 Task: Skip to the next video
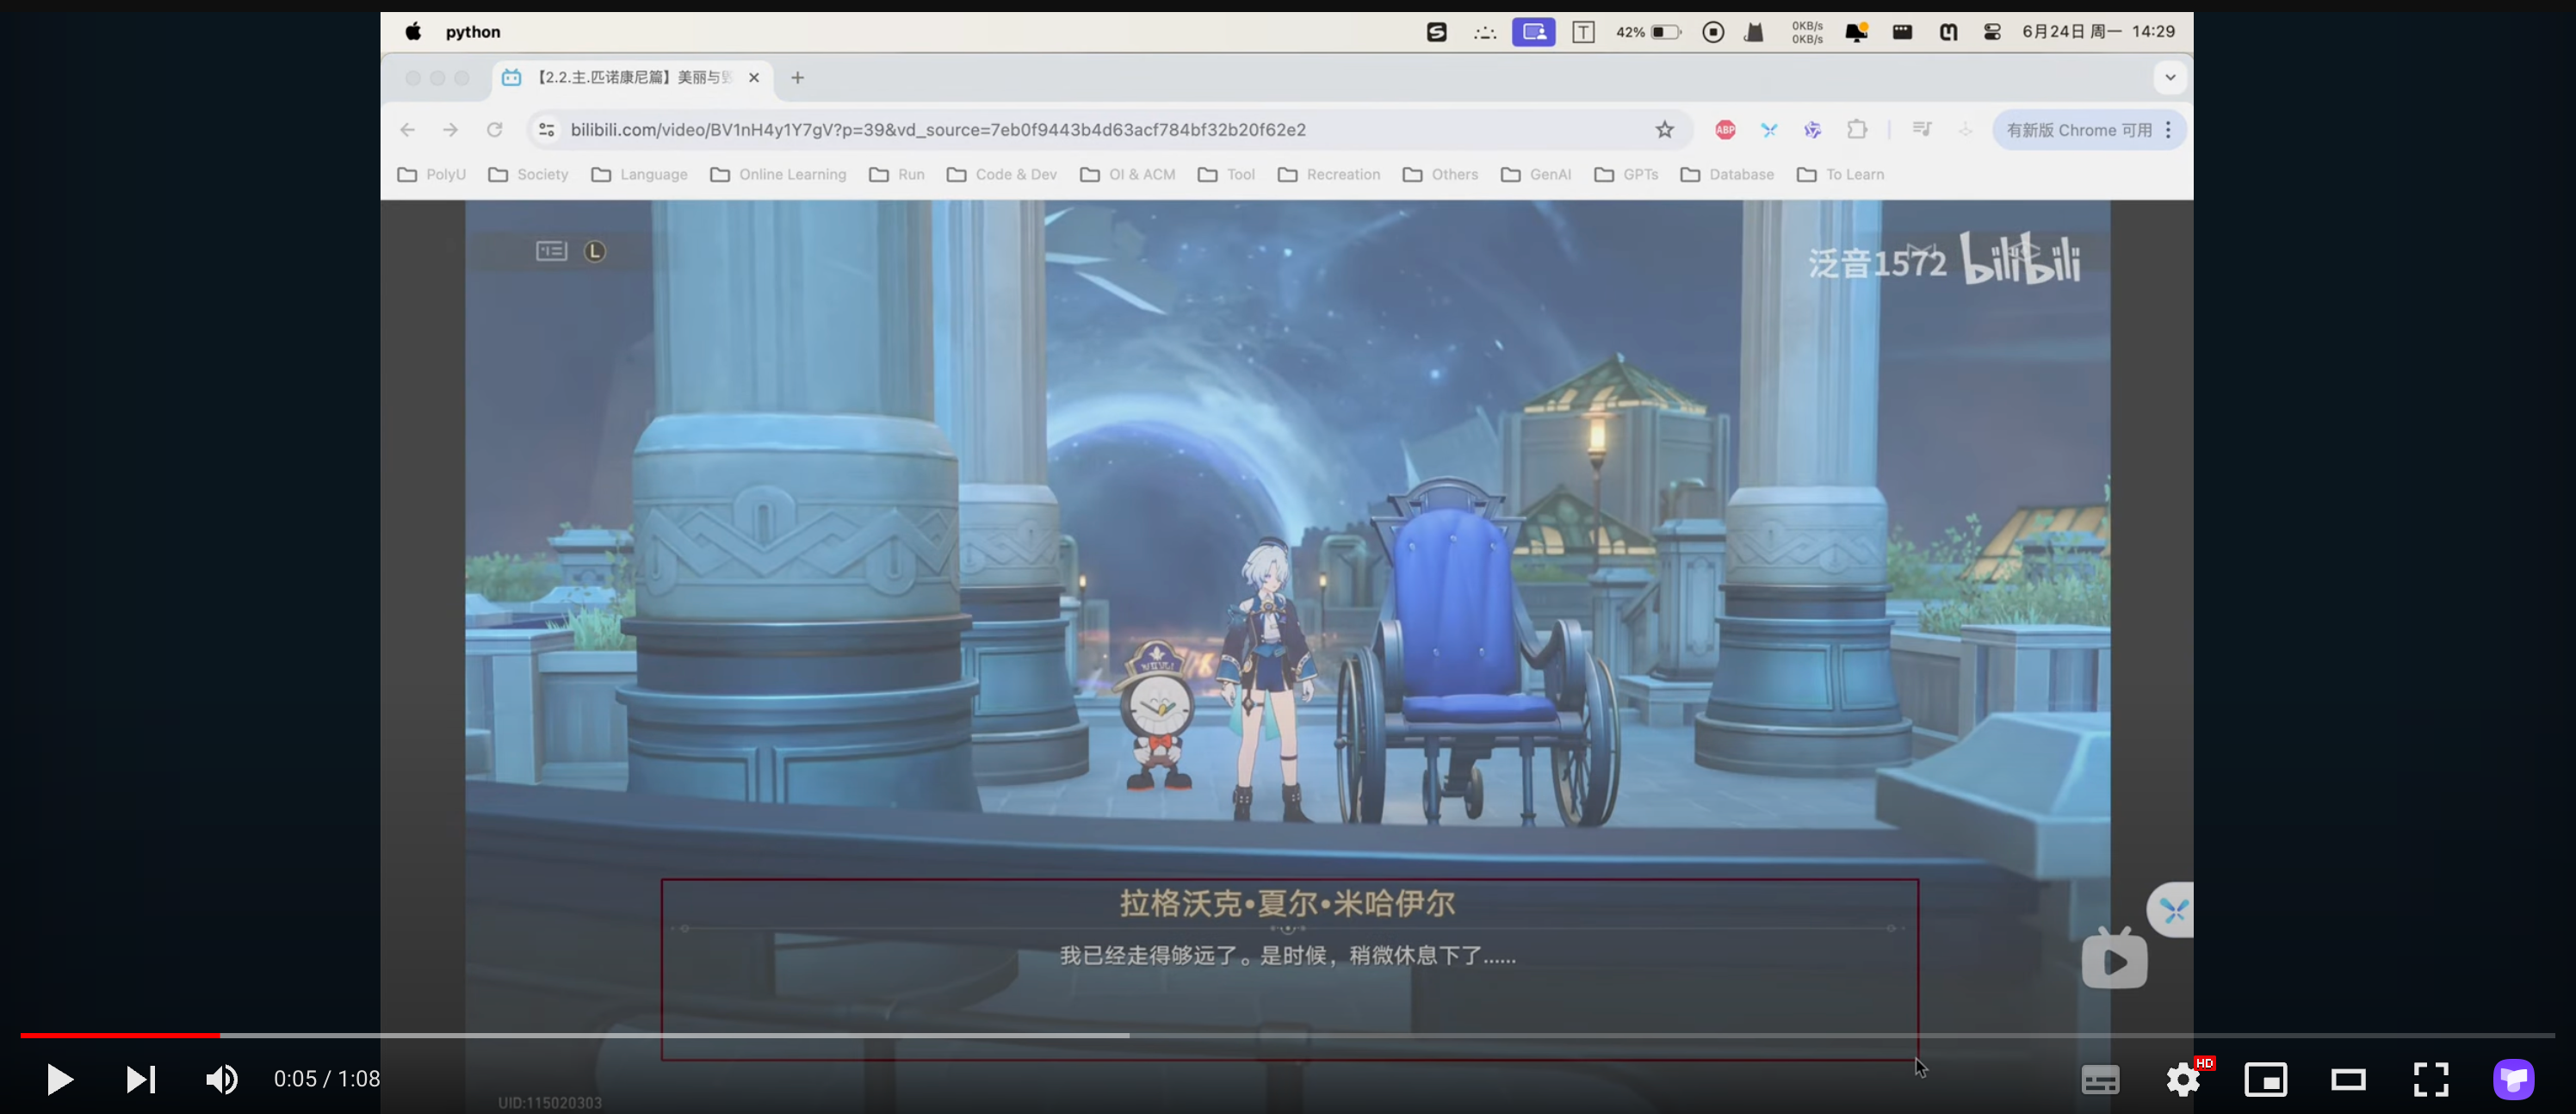pos(141,1079)
